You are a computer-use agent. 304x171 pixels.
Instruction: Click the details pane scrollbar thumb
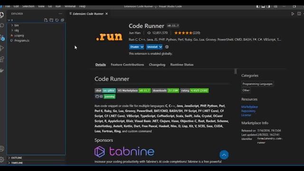(236, 71)
